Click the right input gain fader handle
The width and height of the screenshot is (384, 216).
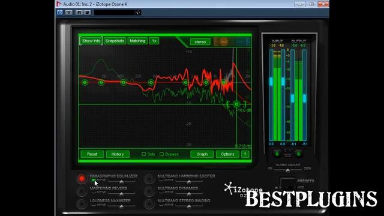283,82
